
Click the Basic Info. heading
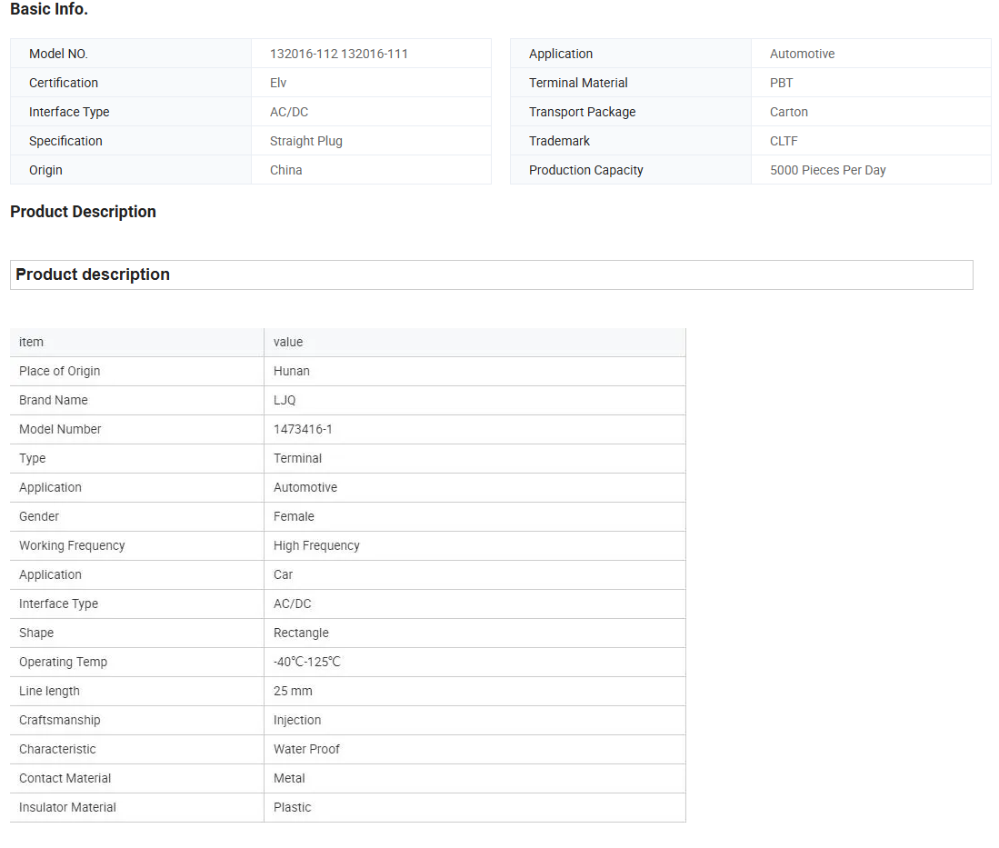click(x=49, y=10)
